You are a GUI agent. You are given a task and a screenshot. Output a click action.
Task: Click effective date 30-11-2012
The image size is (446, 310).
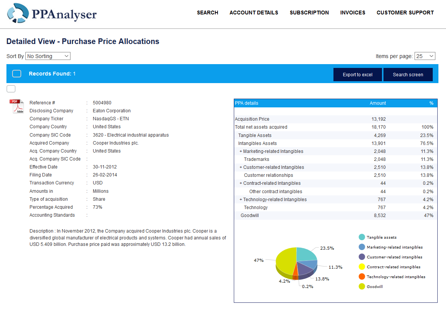(105, 167)
